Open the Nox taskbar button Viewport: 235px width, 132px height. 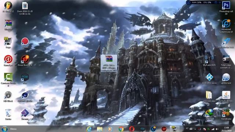pyautogui.click(x=142, y=129)
